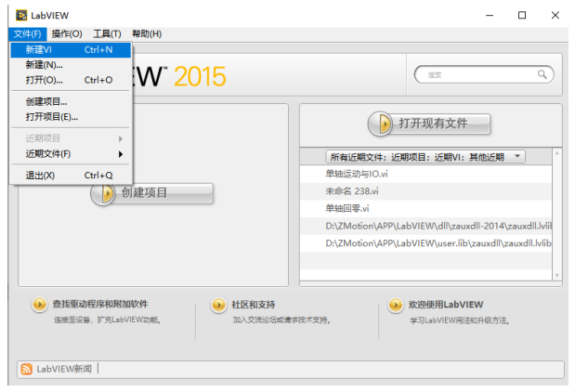Screen dimensions: 575x392
Task: Choose 退出(X) to quit LabVIEW
Action: point(71,176)
